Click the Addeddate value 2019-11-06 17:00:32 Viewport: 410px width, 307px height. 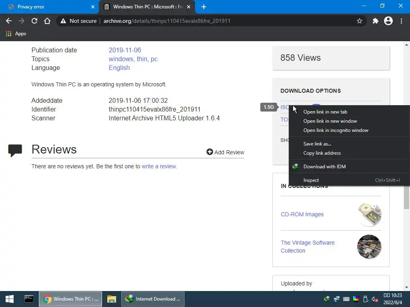[x=138, y=100]
